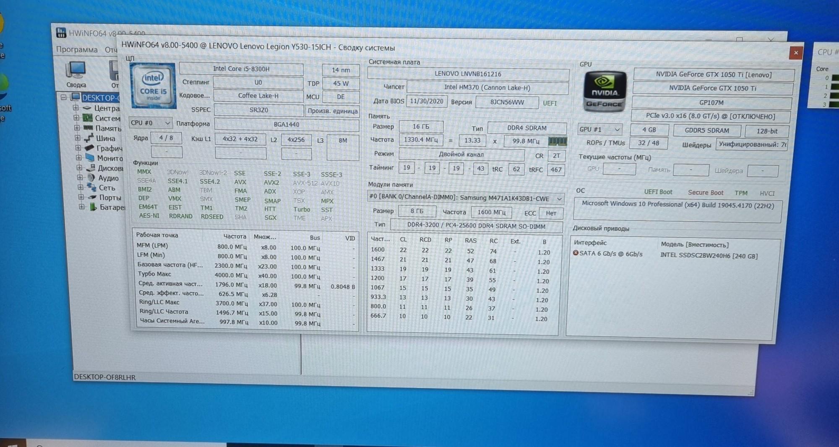
Task: Click the motherboard icon in the Систем row
Action: (x=87, y=118)
